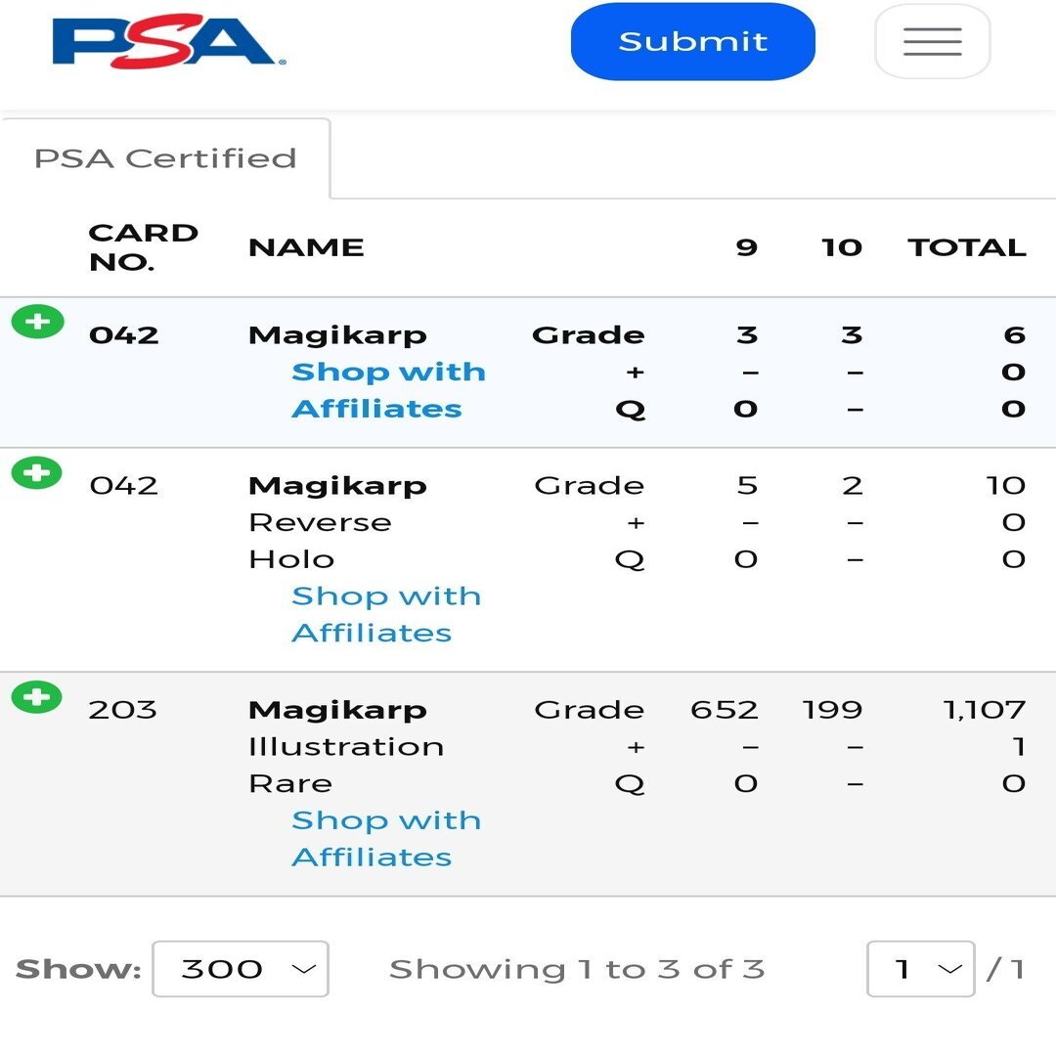Viewport: 1056px width, 1056px height.
Task: Click the Submit button
Action: (x=693, y=41)
